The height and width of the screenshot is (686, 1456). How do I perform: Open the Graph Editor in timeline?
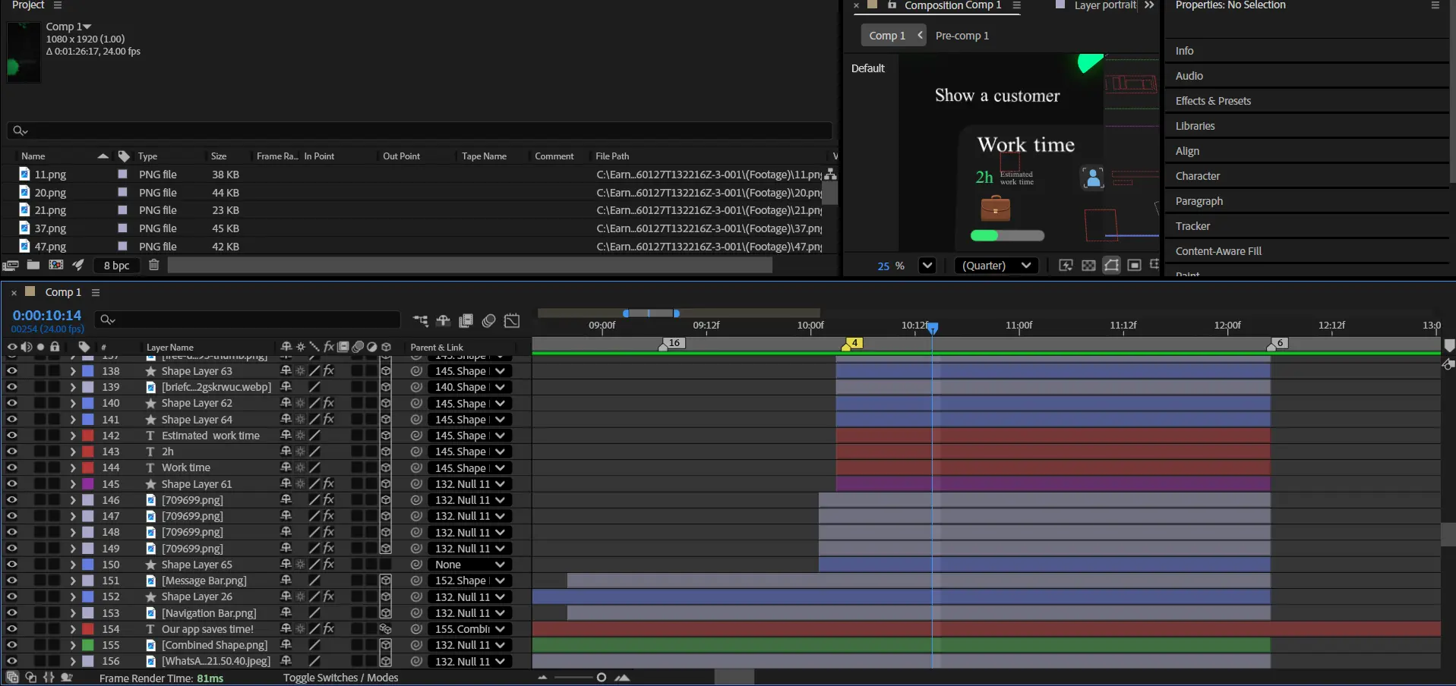(x=512, y=320)
